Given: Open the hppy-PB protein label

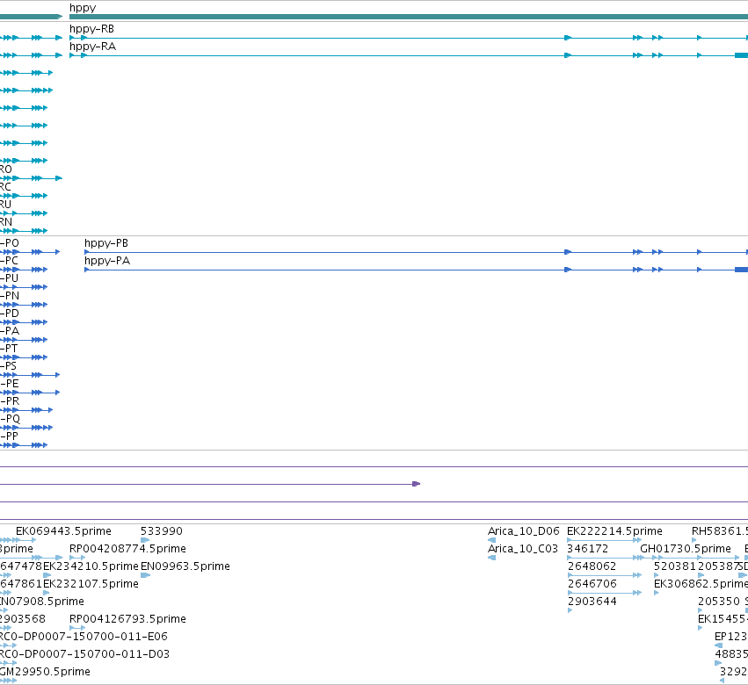Looking at the screenshot, I should (105, 243).
